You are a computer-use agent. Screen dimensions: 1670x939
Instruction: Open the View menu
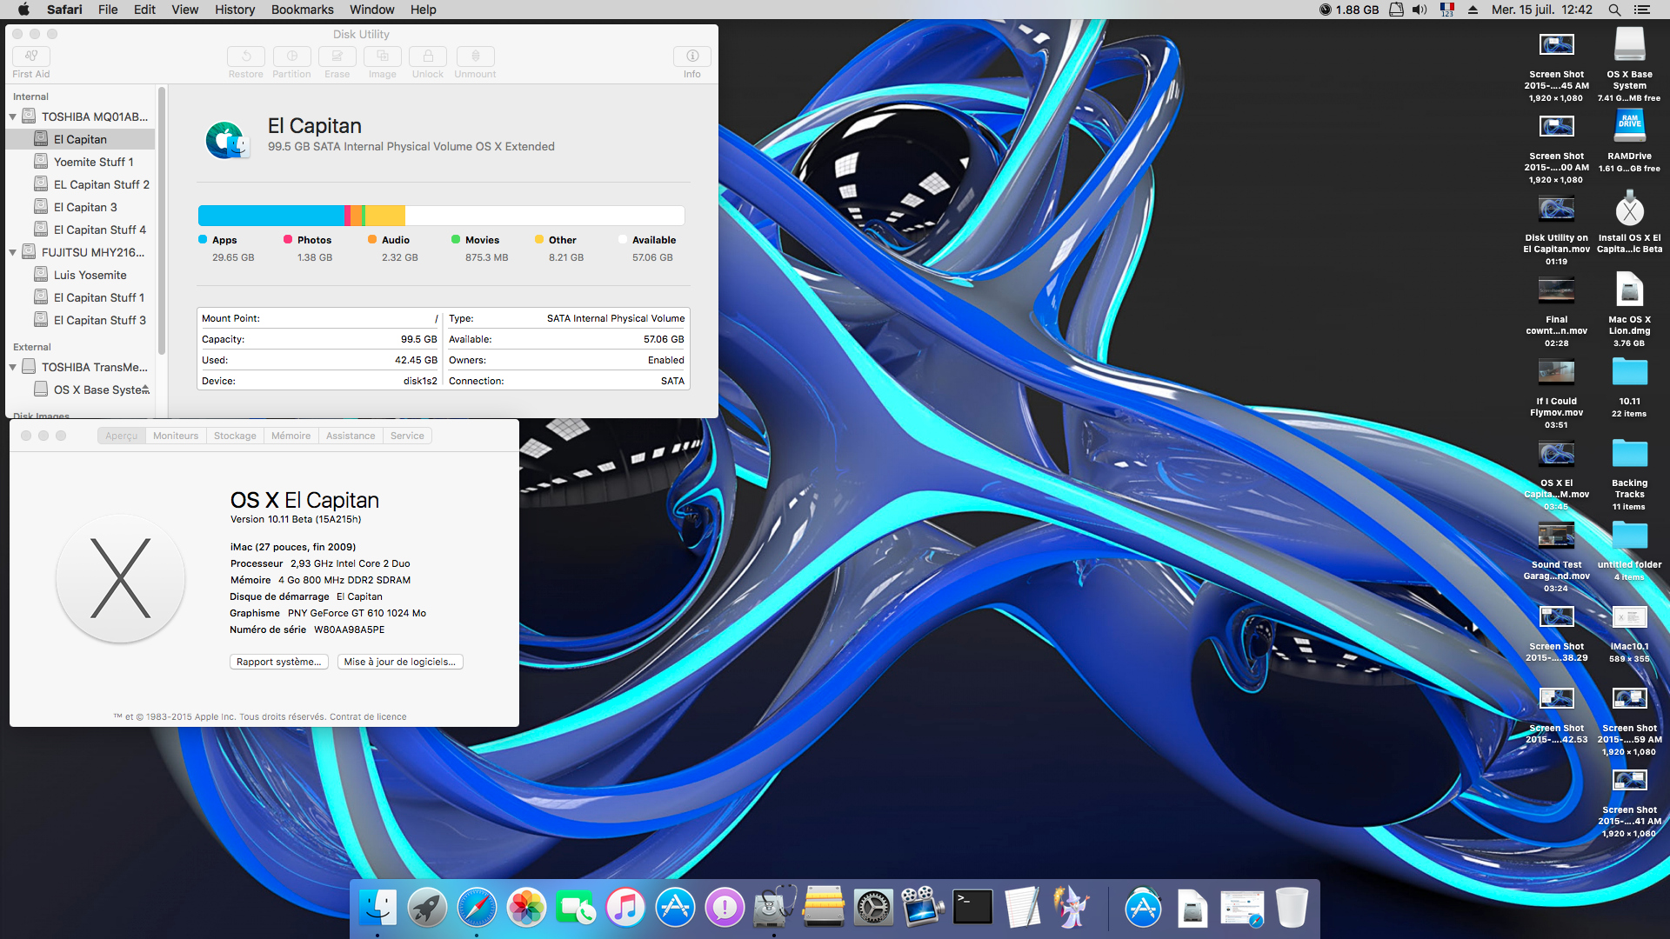[x=184, y=10]
